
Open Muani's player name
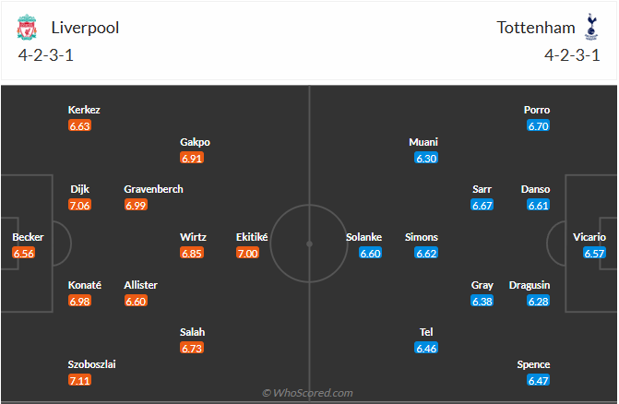pos(423,142)
